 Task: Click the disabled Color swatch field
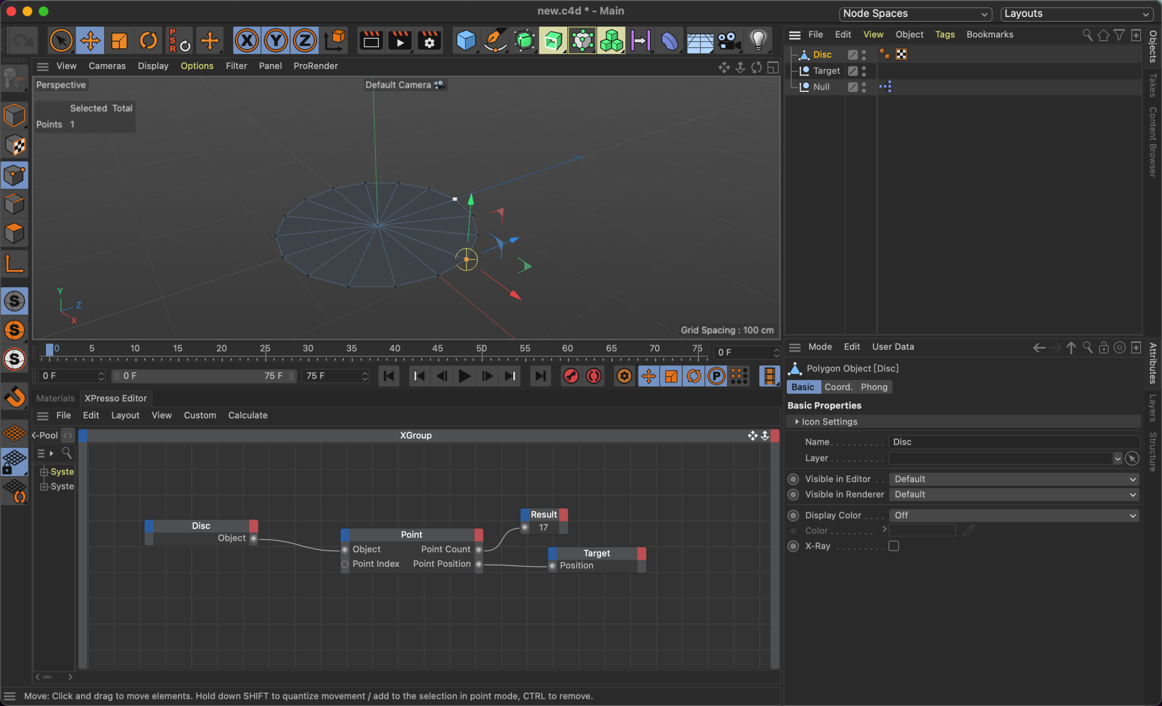(x=922, y=531)
